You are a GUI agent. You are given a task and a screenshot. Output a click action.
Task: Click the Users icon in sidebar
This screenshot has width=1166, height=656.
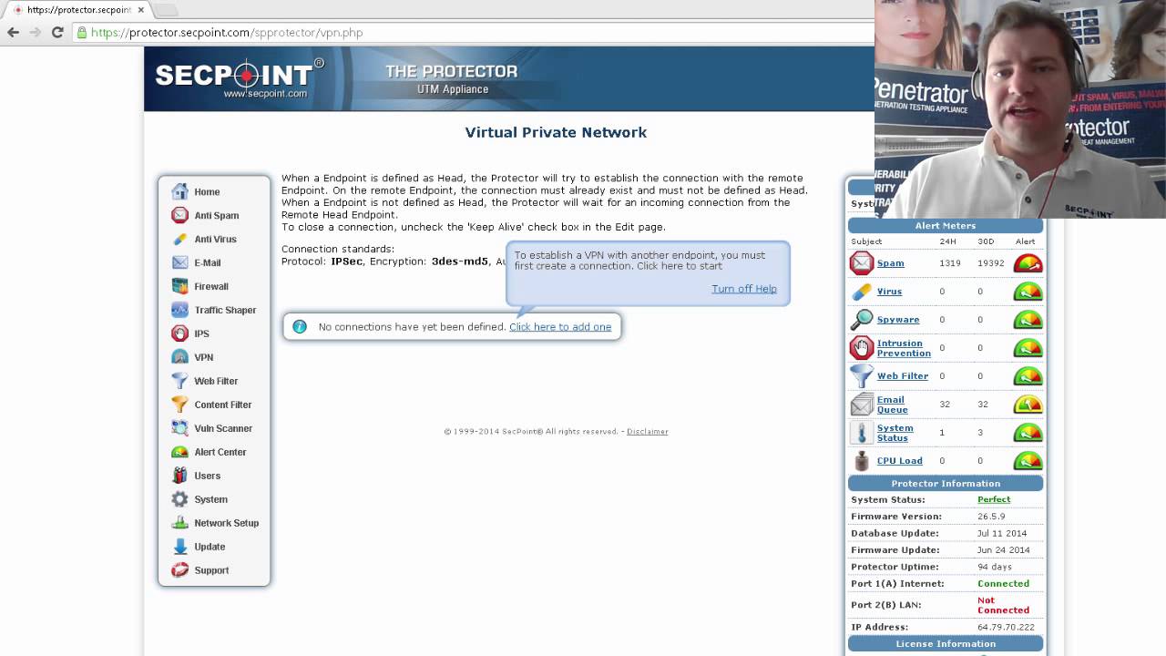[x=179, y=476]
